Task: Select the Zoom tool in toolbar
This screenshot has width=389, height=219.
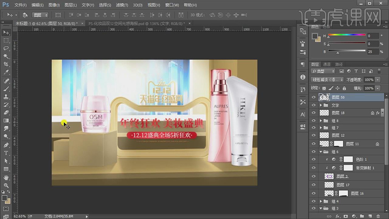Action: (x=6, y=185)
